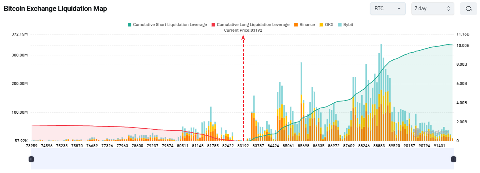Click x-axis label 83192
Screen dimensions: 480x173
[x=243, y=145]
